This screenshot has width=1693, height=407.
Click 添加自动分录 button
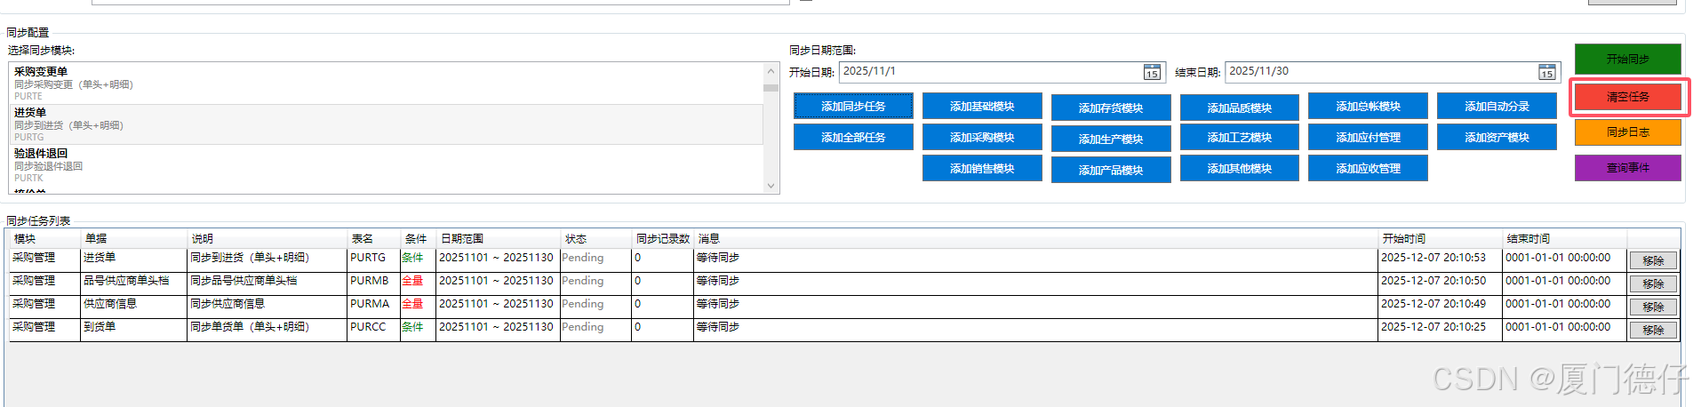tap(1497, 106)
